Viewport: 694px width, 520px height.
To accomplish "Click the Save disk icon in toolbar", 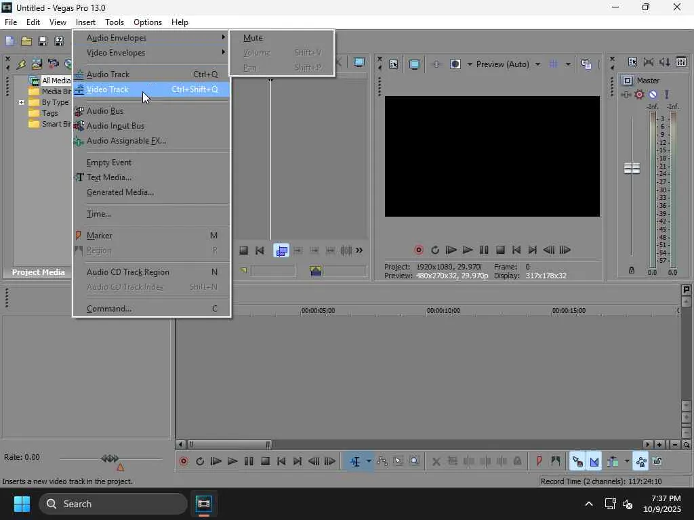I will click(x=43, y=41).
